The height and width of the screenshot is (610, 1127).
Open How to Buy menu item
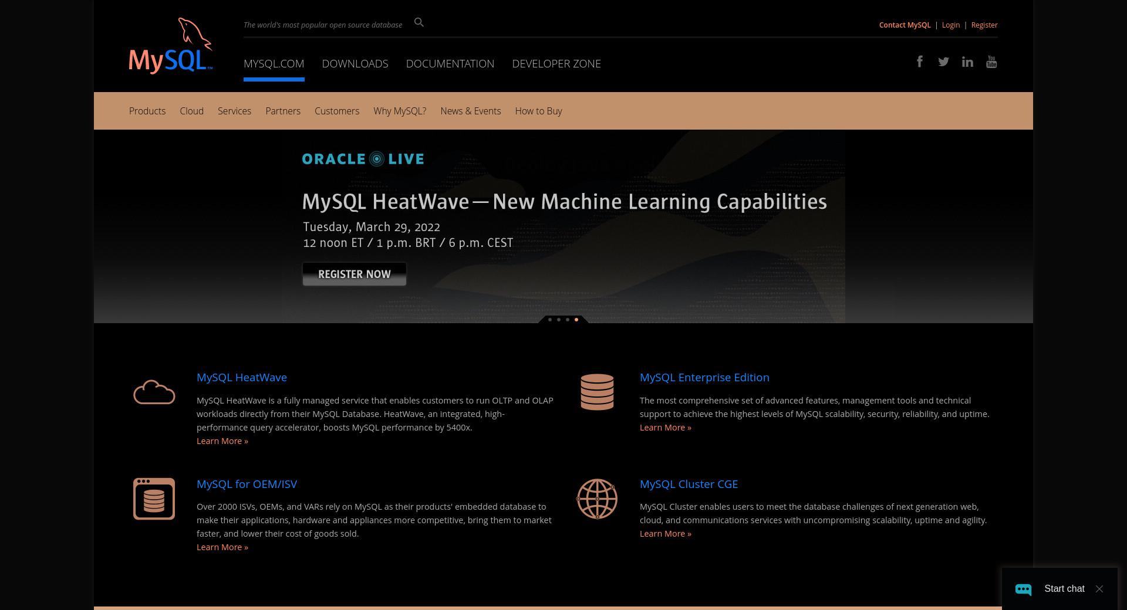tap(538, 111)
